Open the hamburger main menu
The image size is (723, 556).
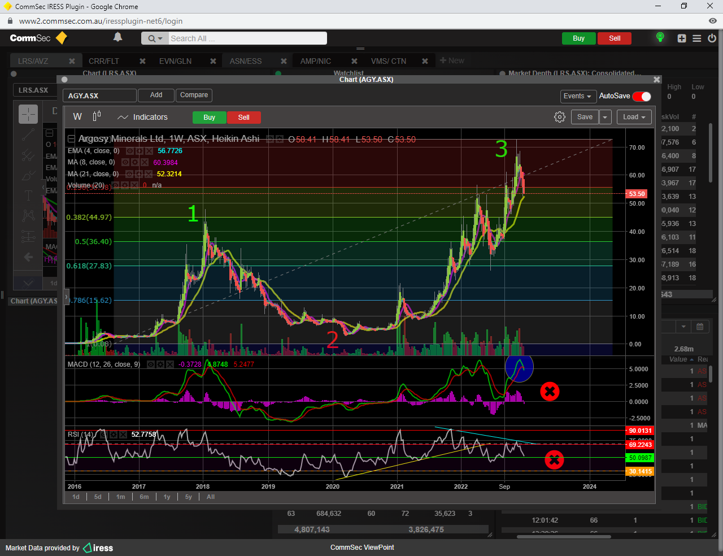tap(697, 38)
